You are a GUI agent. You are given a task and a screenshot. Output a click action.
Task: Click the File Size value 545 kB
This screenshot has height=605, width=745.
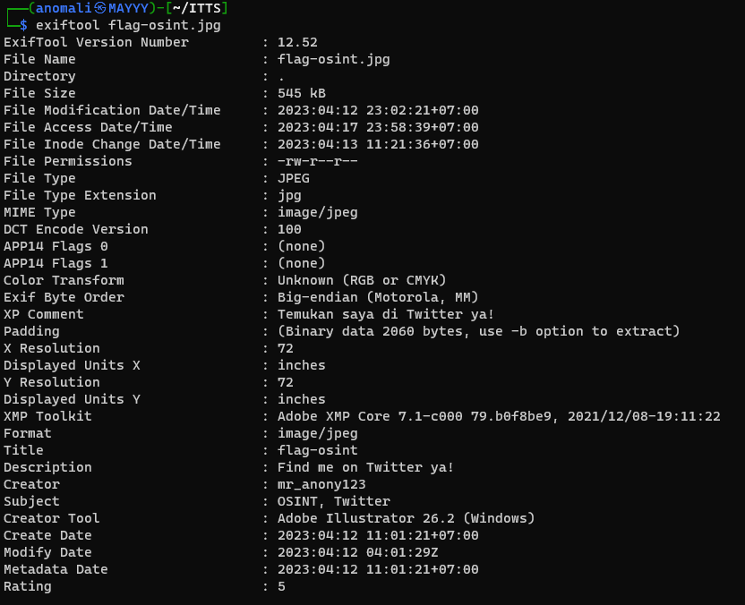pyautogui.click(x=302, y=93)
